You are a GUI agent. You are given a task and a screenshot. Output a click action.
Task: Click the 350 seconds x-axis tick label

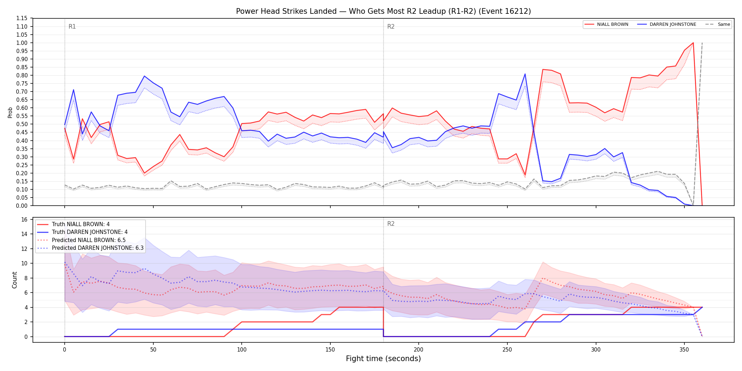click(x=684, y=350)
